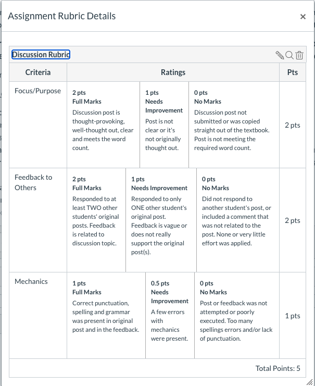Select Focus/Purpose 0 pts No Marks rating
This screenshot has height=386, width=315.
pyautogui.click(x=234, y=125)
